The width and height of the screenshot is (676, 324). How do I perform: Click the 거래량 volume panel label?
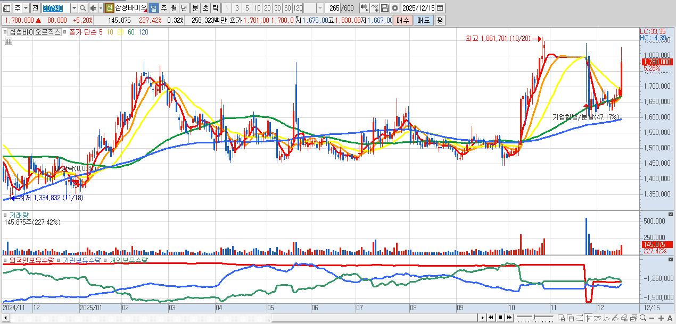click(x=19, y=215)
